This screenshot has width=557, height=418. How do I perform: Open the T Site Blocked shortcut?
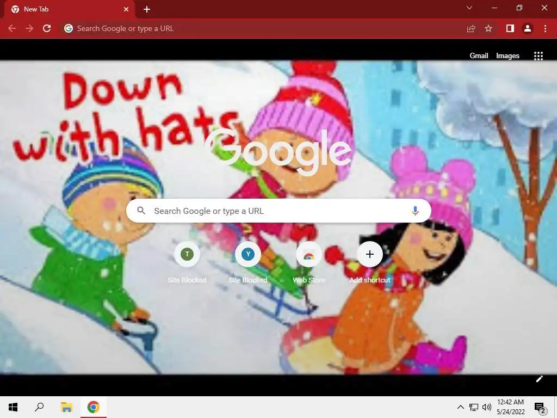187,262
